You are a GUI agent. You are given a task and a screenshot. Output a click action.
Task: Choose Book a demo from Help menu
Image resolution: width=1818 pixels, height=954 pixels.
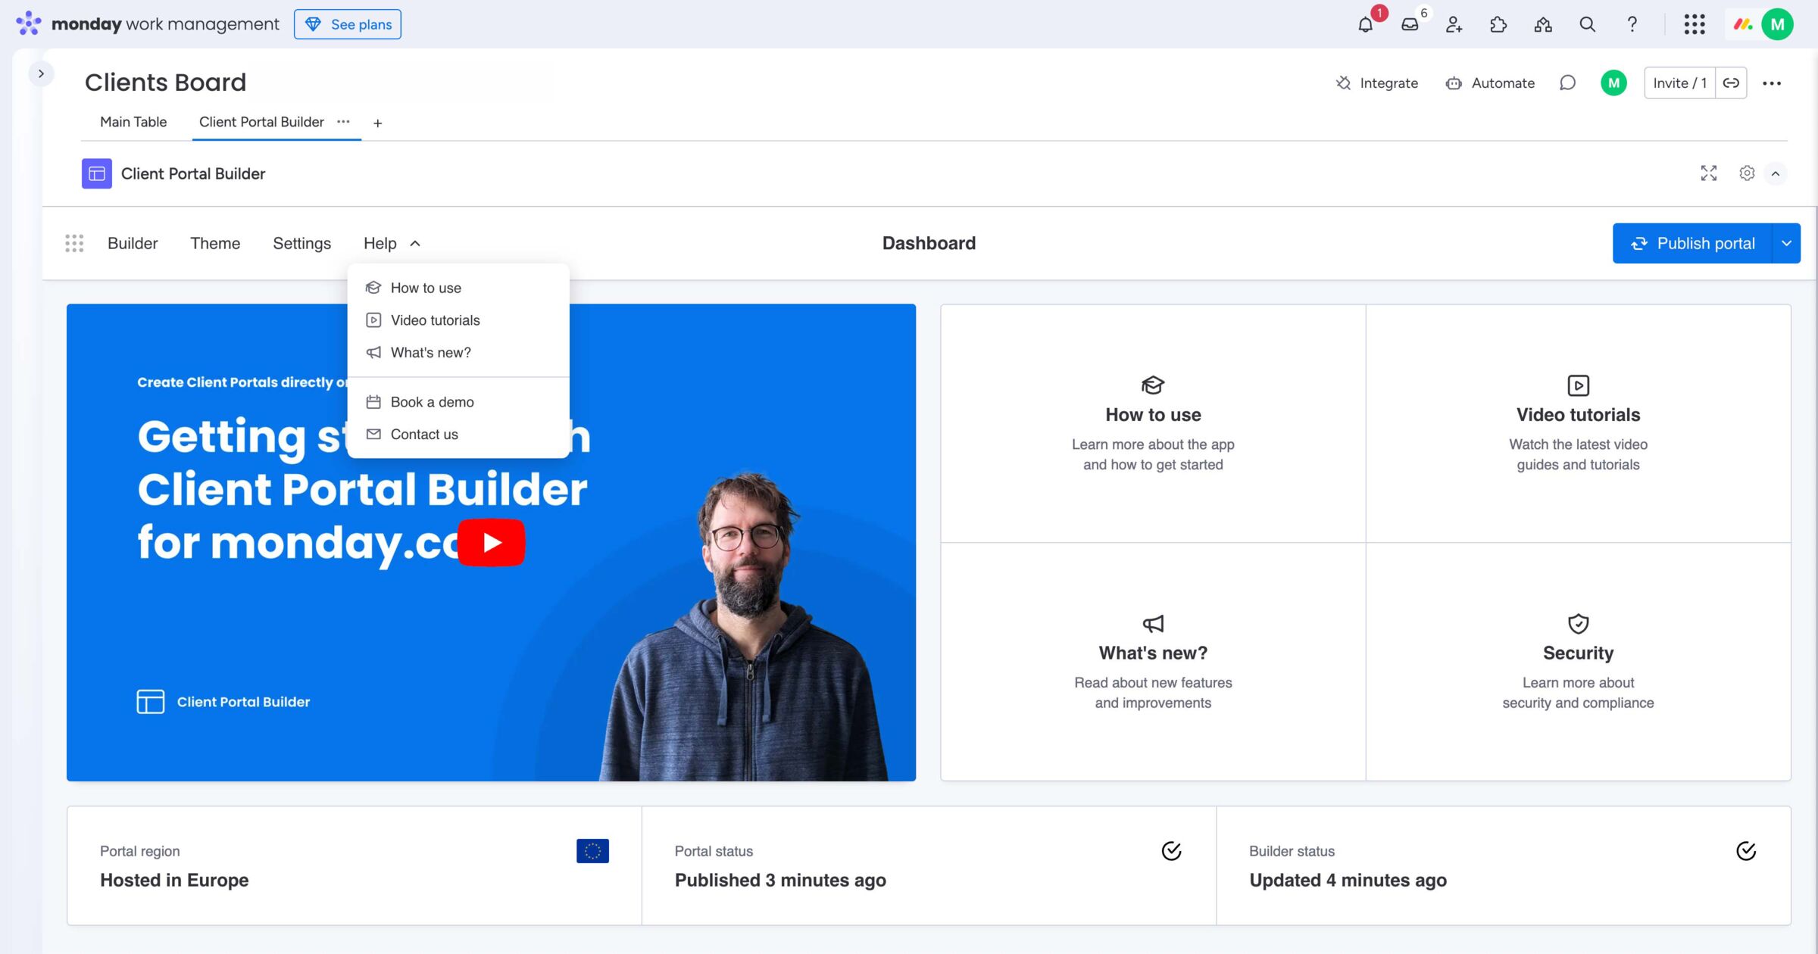(458, 402)
